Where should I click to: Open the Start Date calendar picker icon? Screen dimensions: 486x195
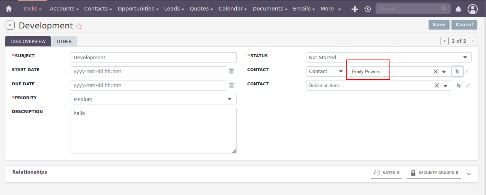[x=231, y=71]
